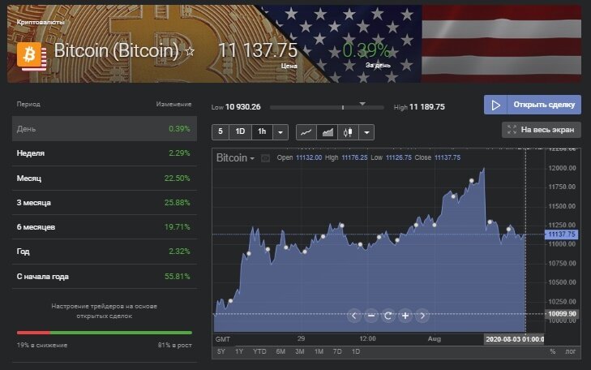This screenshot has width=591, height=370.
Task: Zoom in the chart with plus icon
Action: [405, 316]
